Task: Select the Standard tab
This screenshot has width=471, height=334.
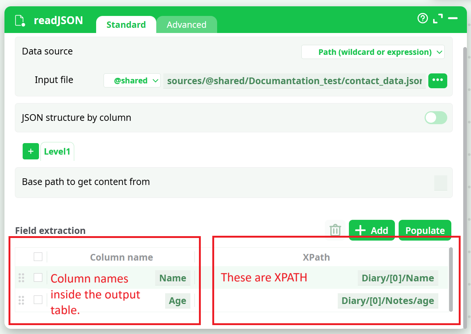Action: pyautogui.click(x=126, y=25)
